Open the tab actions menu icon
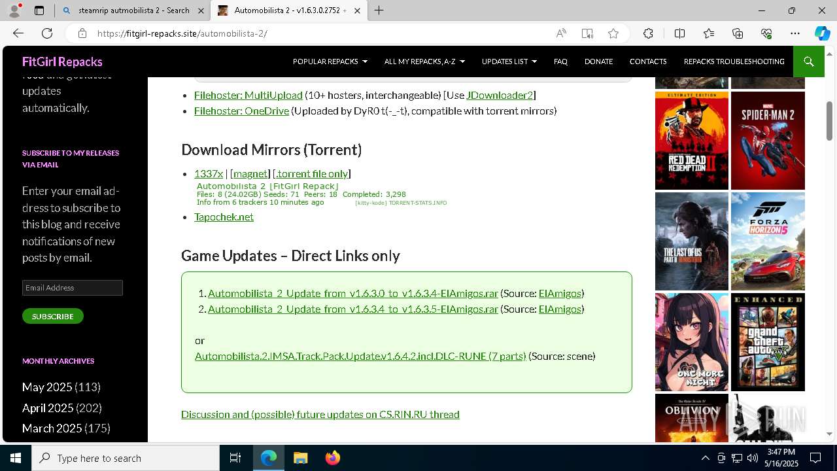Image resolution: width=837 pixels, height=471 pixels. click(x=39, y=10)
